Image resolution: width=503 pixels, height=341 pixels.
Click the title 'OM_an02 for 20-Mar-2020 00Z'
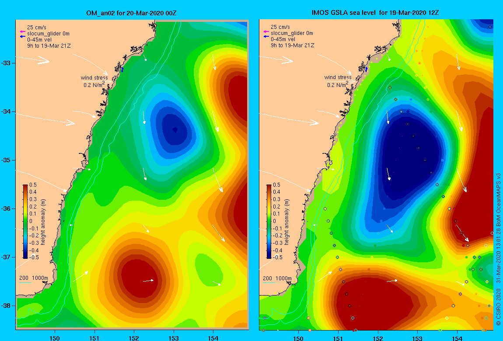pos(131,13)
